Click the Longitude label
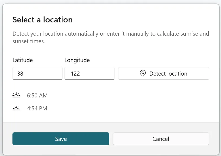This screenshot has height=156, width=221. click(x=77, y=60)
